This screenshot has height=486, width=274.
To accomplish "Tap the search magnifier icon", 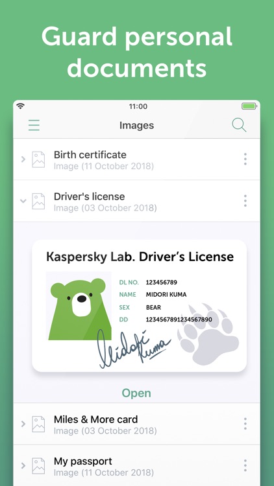I will (239, 125).
